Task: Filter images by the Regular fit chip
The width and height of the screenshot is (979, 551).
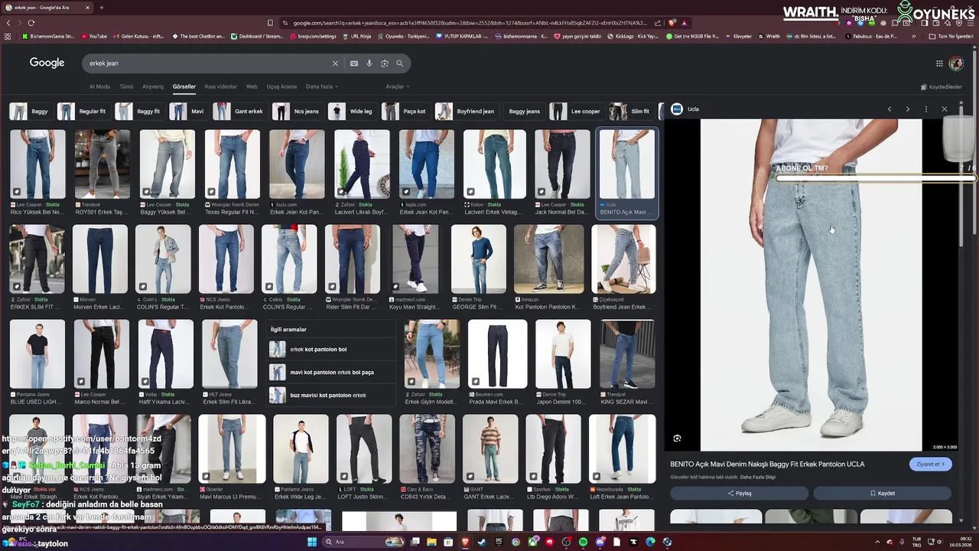Action: point(83,112)
